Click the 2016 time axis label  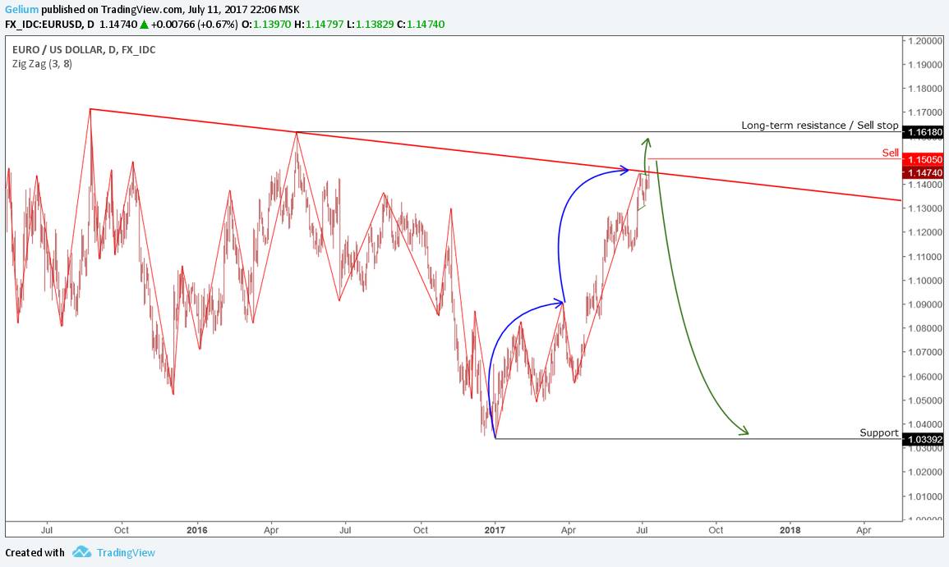point(196,530)
